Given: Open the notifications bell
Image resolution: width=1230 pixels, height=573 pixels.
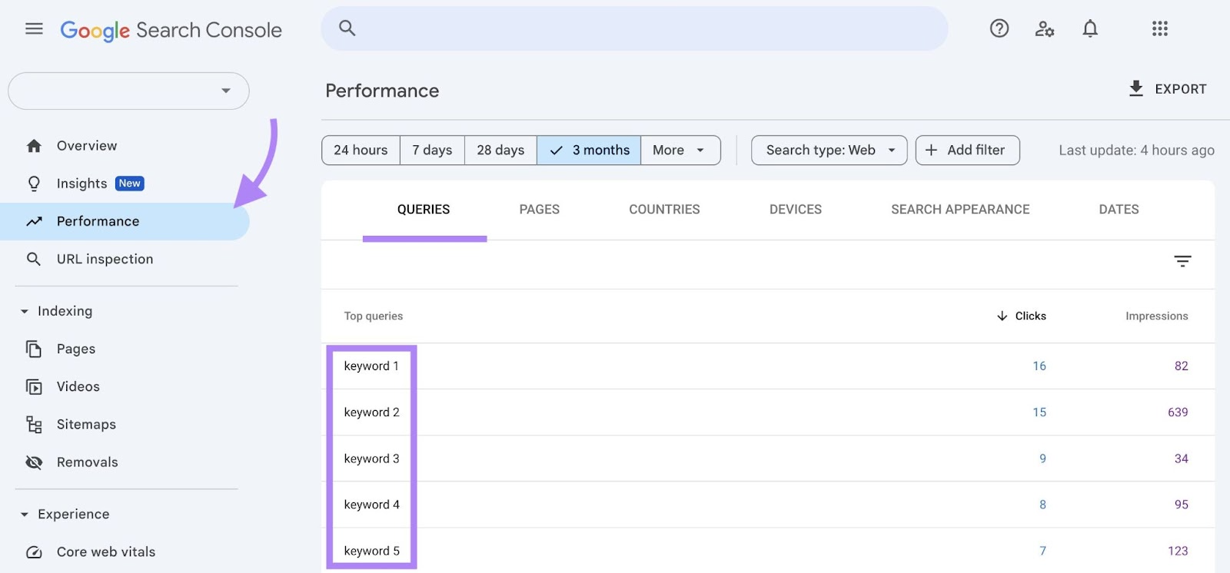Looking at the screenshot, I should click(x=1089, y=29).
